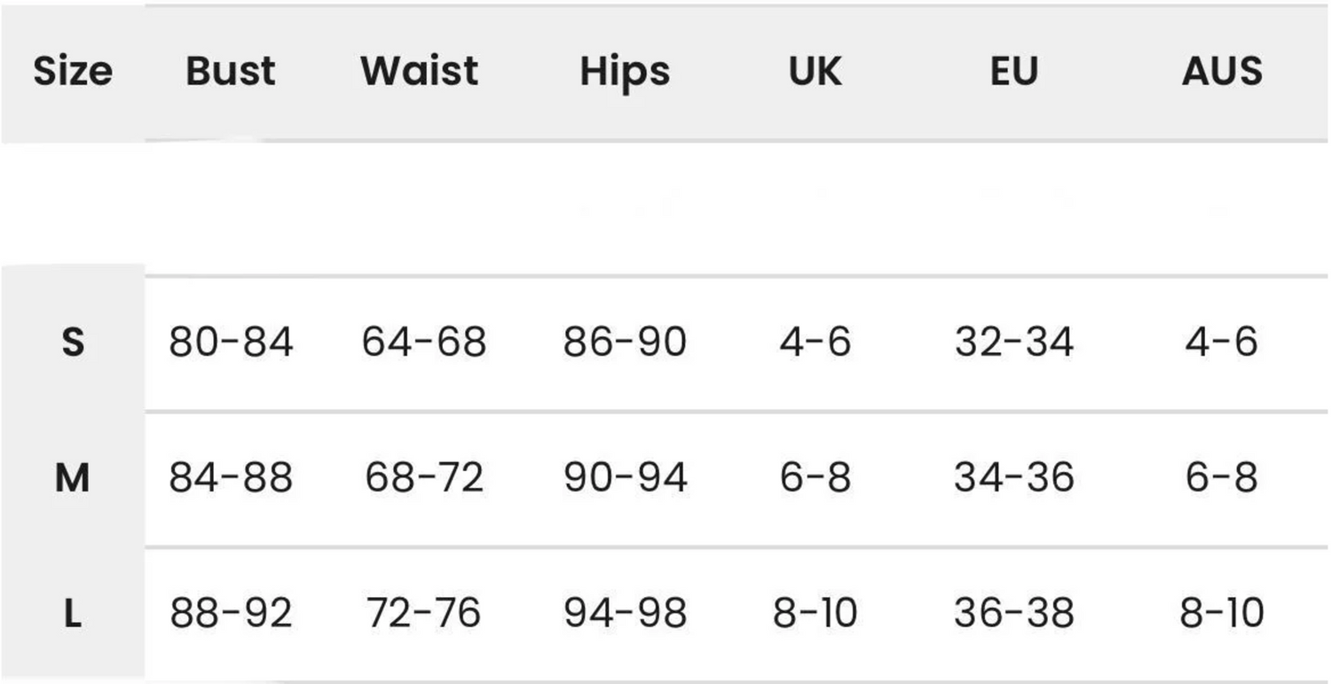Select EU size 36-38 cell
Screen dimensions: 1331x684
[1013, 613]
